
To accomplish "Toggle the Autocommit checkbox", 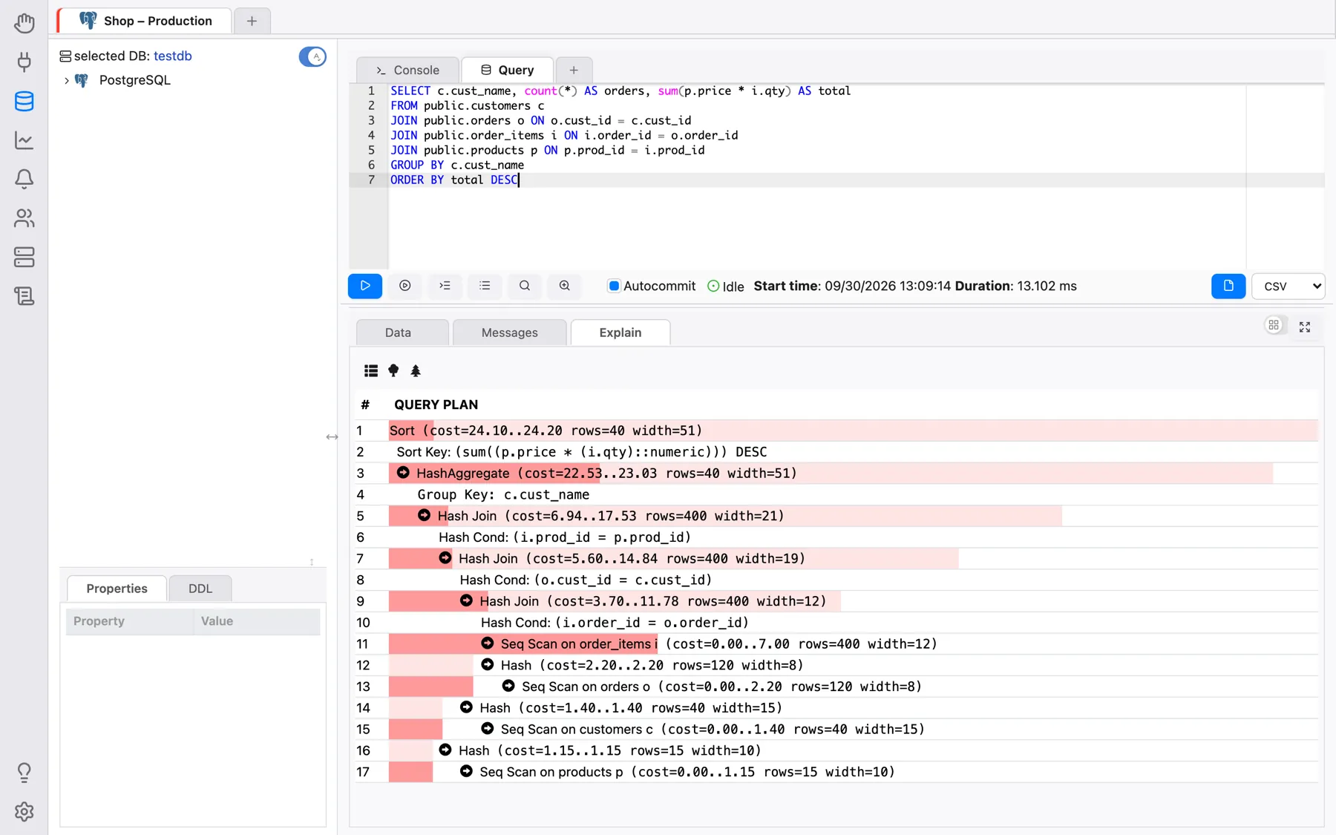I will point(614,286).
